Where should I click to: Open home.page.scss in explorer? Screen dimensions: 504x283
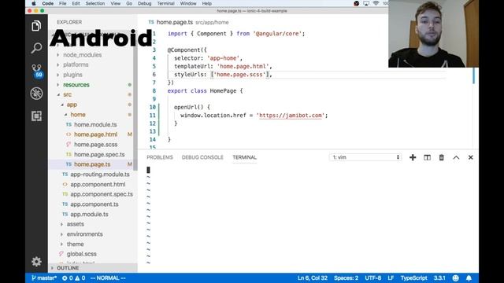point(95,145)
